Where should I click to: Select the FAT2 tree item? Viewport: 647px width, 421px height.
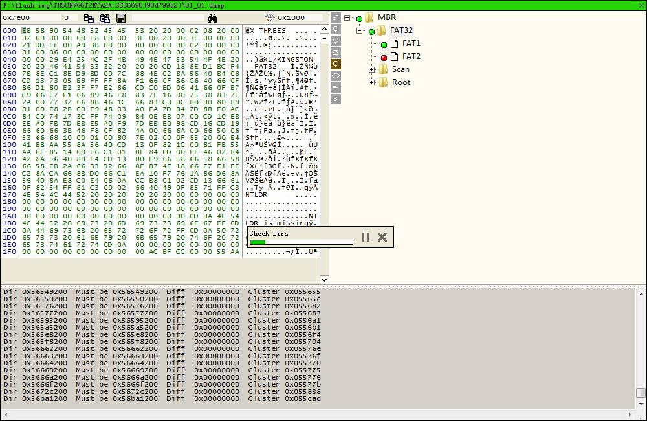pos(411,56)
